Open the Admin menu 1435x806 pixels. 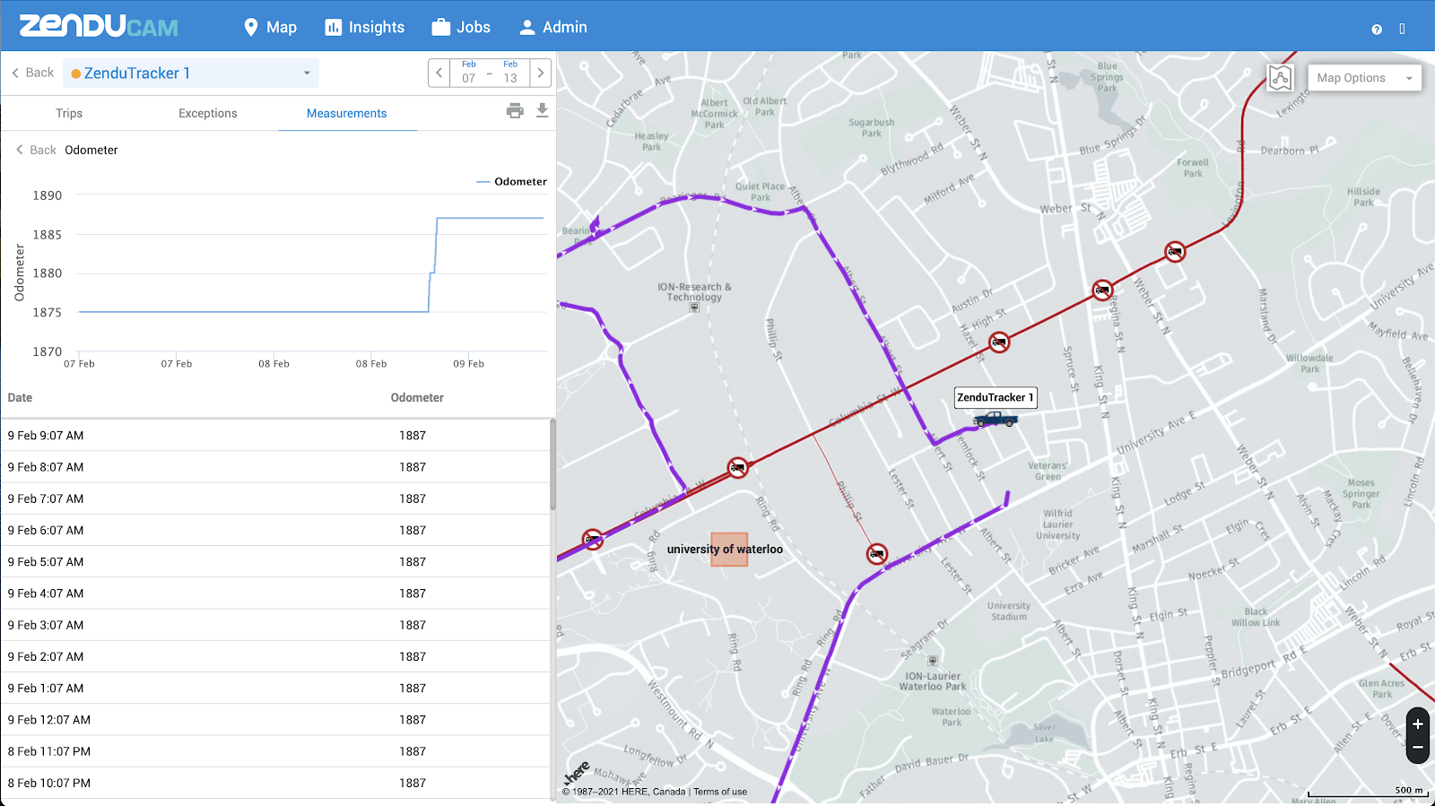pos(553,27)
